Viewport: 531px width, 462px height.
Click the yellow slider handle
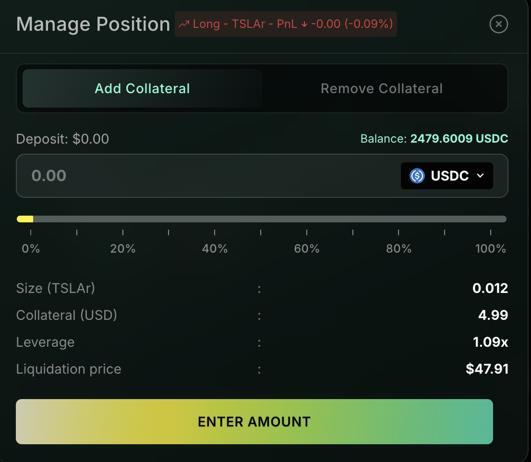[25, 219]
